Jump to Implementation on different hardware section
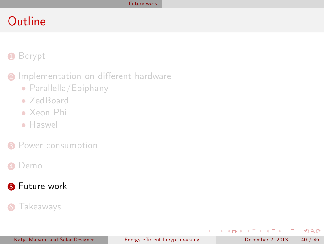This screenshot has width=324, height=244. pyautogui.click(x=95, y=76)
